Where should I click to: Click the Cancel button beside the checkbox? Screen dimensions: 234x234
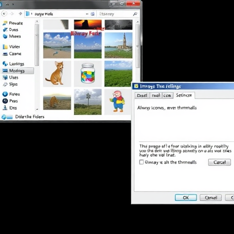point(219,162)
